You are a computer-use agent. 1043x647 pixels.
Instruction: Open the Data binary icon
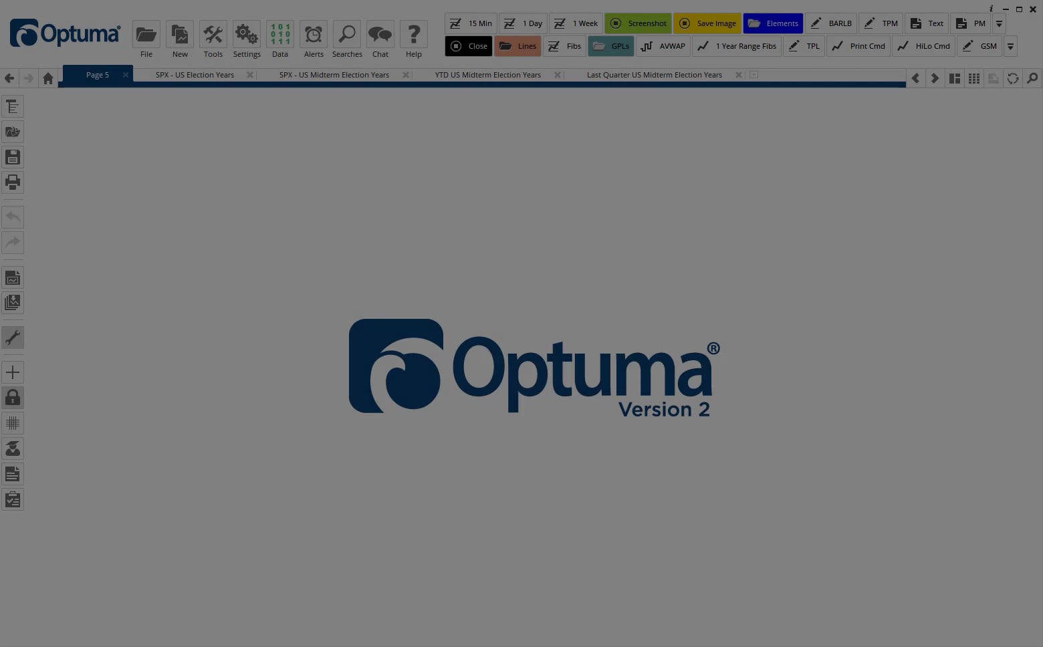[x=280, y=34]
